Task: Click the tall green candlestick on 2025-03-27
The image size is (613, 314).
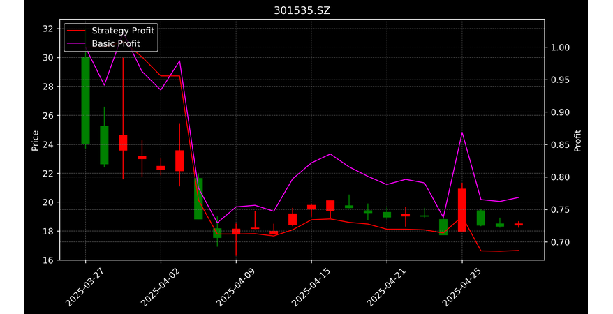Action: [x=85, y=100]
